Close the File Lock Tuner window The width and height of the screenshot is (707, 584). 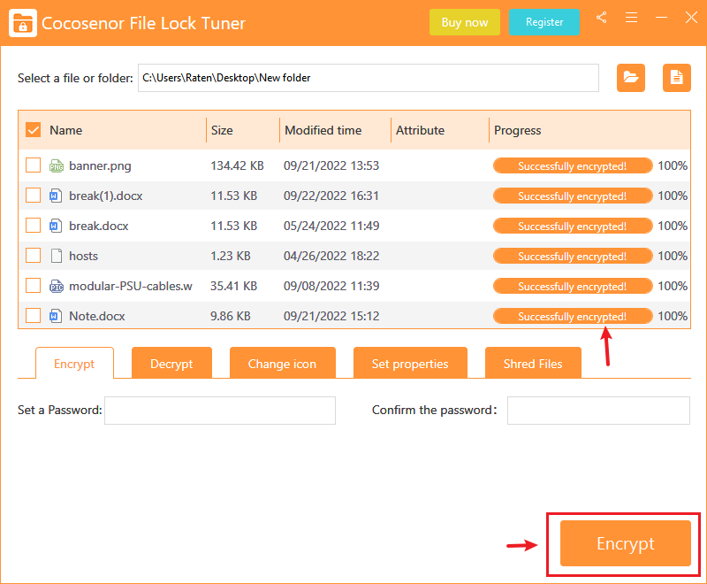click(x=691, y=18)
